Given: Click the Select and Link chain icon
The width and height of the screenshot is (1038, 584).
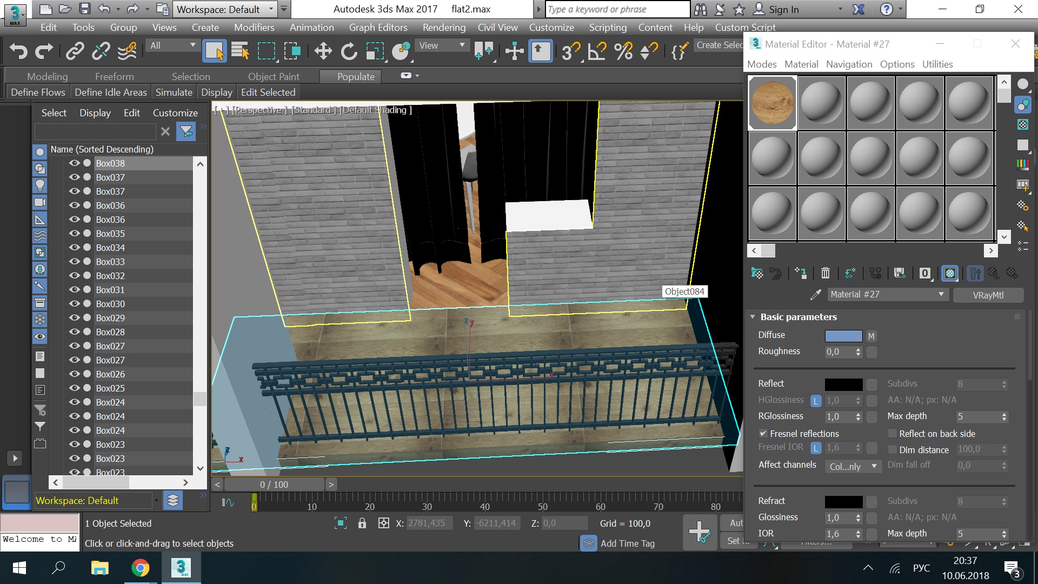Looking at the screenshot, I should pos(75,51).
